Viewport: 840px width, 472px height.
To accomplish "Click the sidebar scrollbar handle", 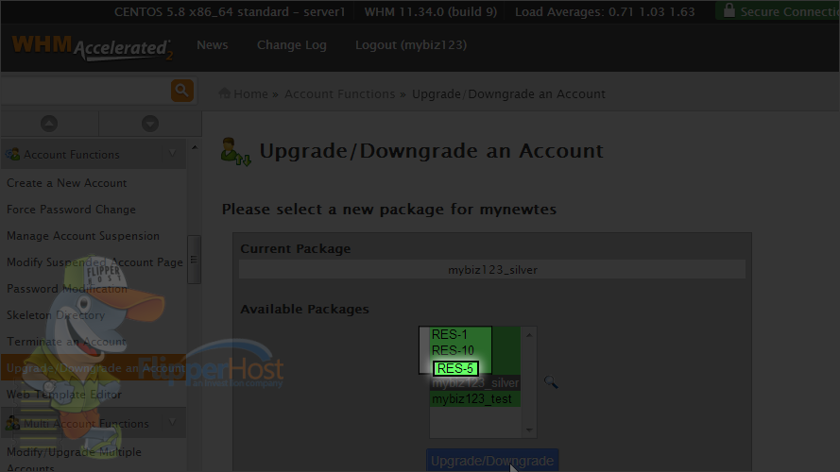I will [x=194, y=260].
